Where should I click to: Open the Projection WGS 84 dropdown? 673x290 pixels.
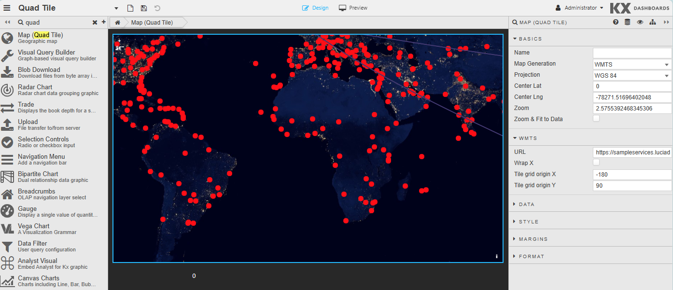coord(632,75)
